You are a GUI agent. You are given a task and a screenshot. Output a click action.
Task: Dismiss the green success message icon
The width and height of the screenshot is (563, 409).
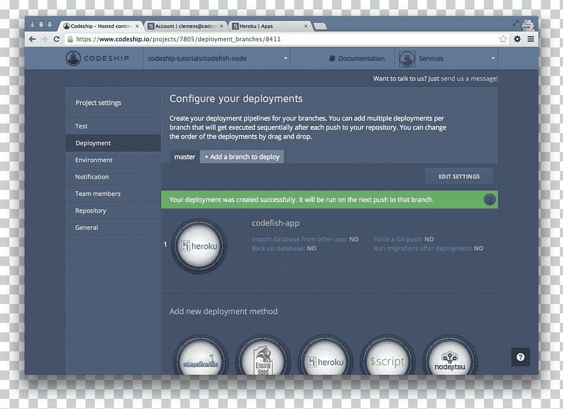pos(490,199)
